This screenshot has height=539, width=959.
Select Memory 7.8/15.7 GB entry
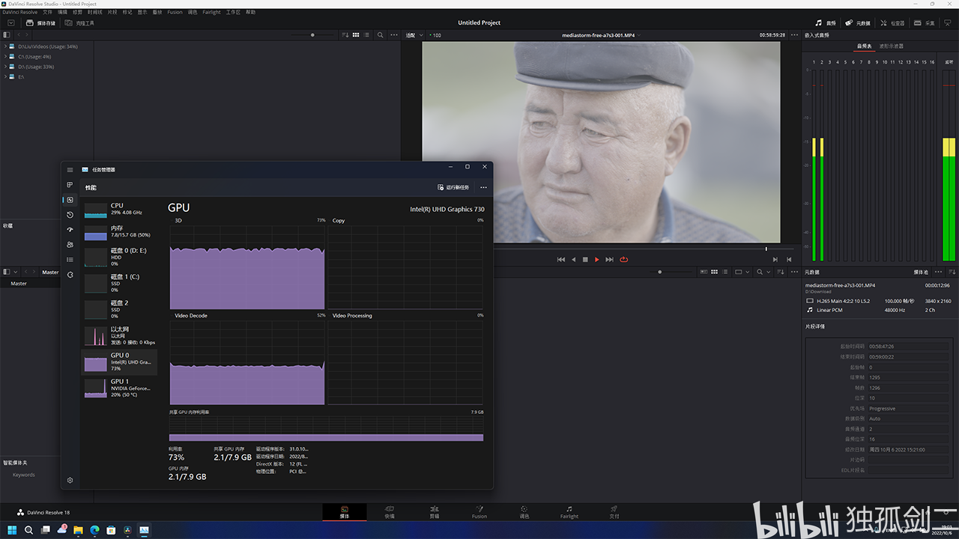tap(119, 231)
